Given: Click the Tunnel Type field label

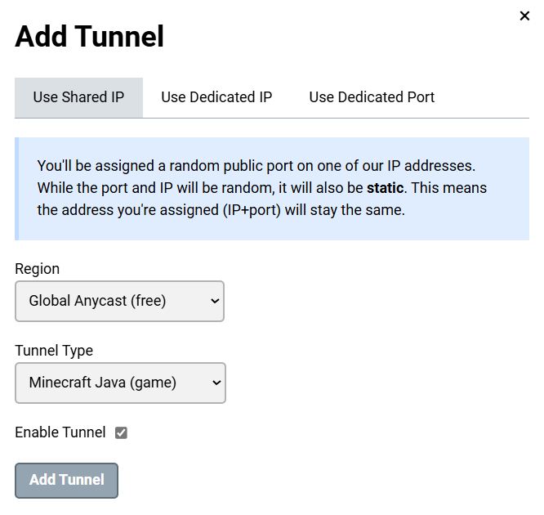Looking at the screenshot, I should click(x=54, y=351).
